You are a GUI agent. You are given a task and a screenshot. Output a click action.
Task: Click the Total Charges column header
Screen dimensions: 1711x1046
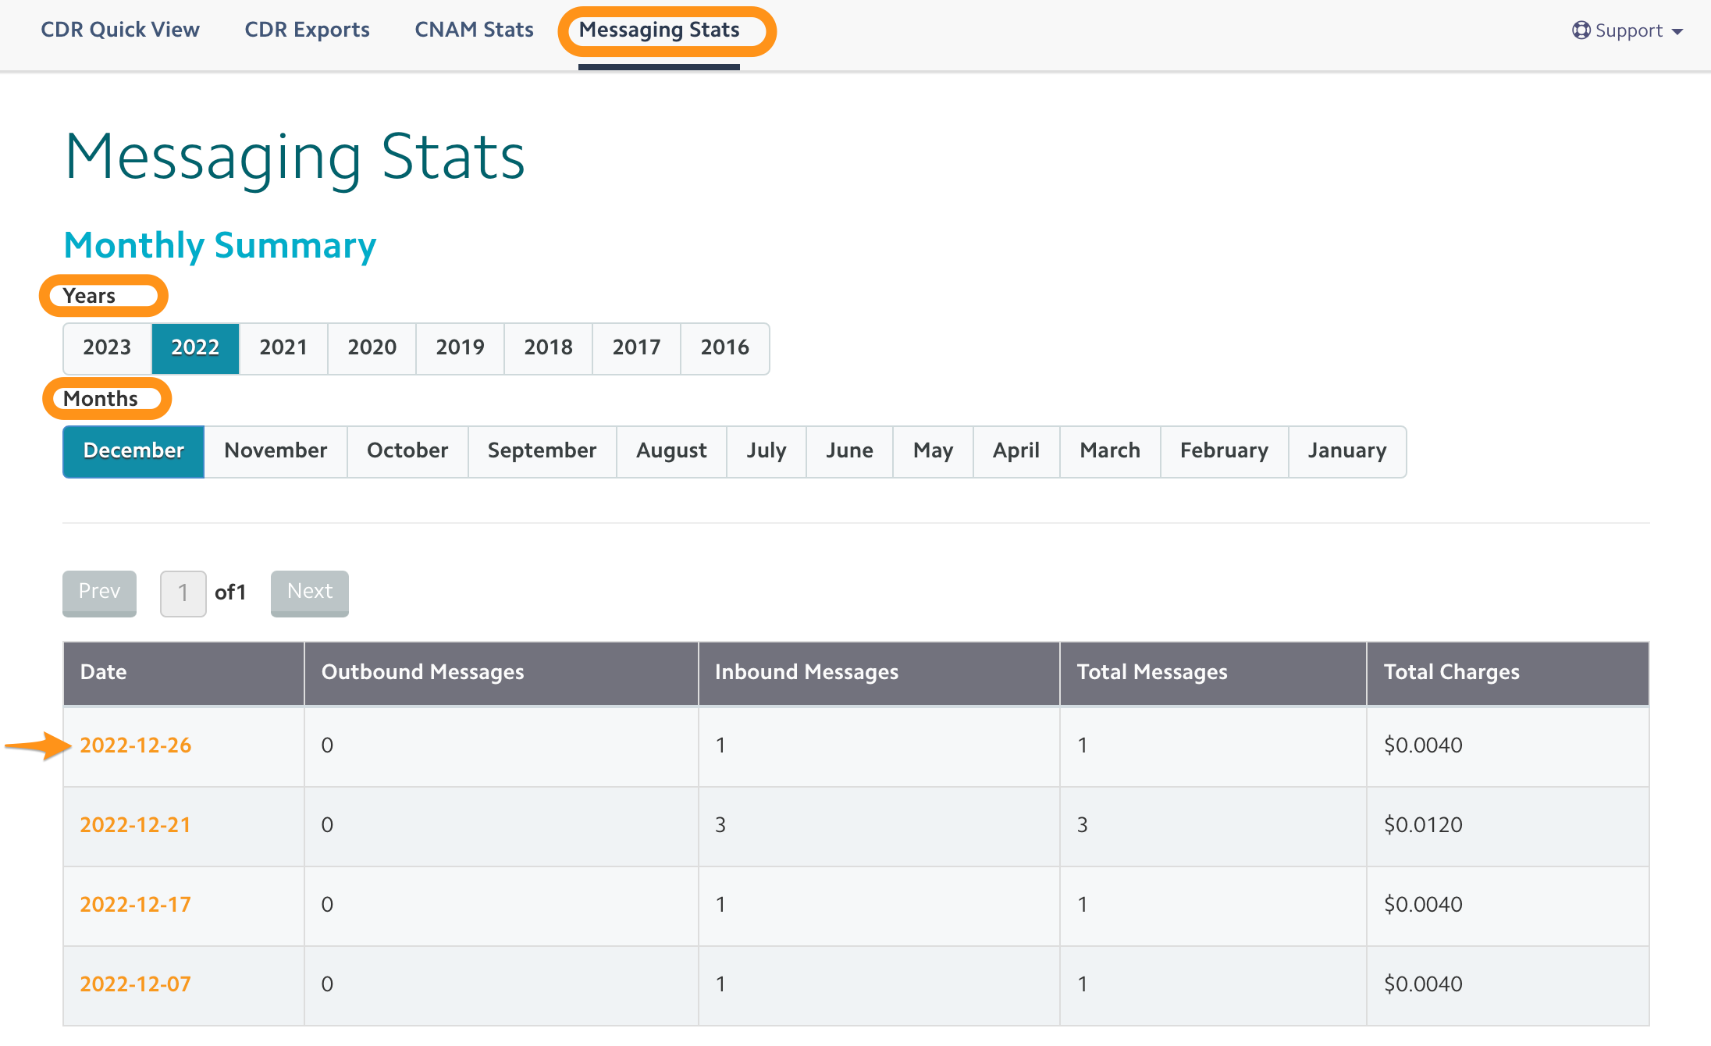[1508, 673]
